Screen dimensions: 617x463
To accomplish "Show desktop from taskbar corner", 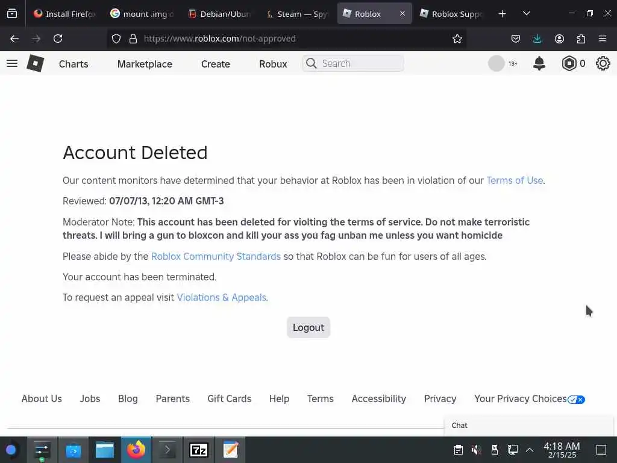I will tap(601, 450).
